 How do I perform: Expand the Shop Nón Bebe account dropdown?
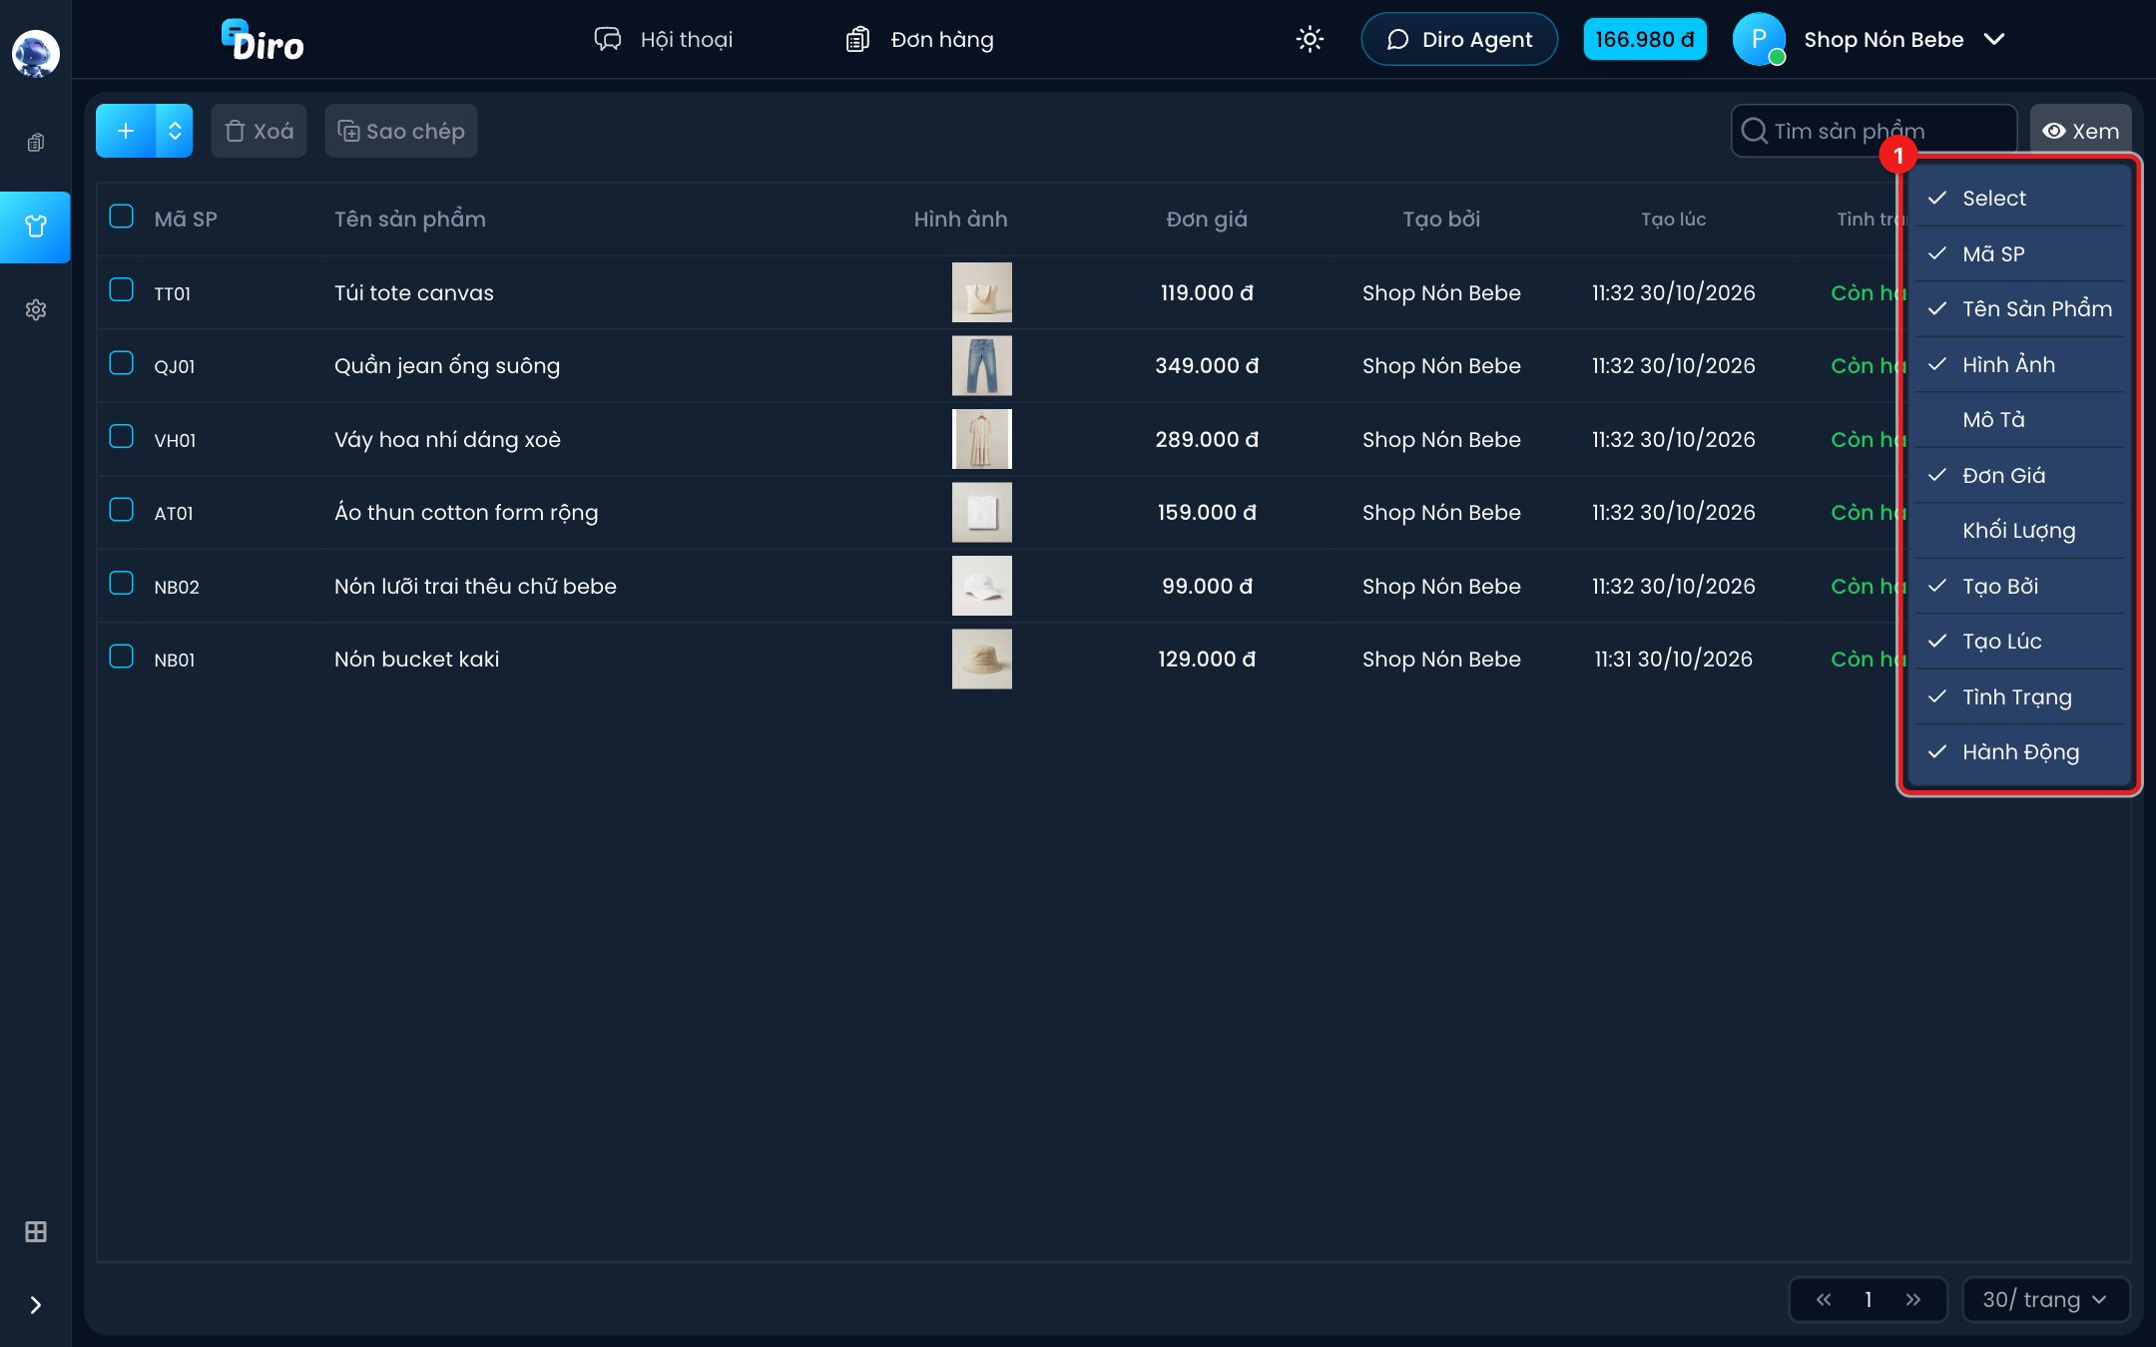coord(1904,39)
